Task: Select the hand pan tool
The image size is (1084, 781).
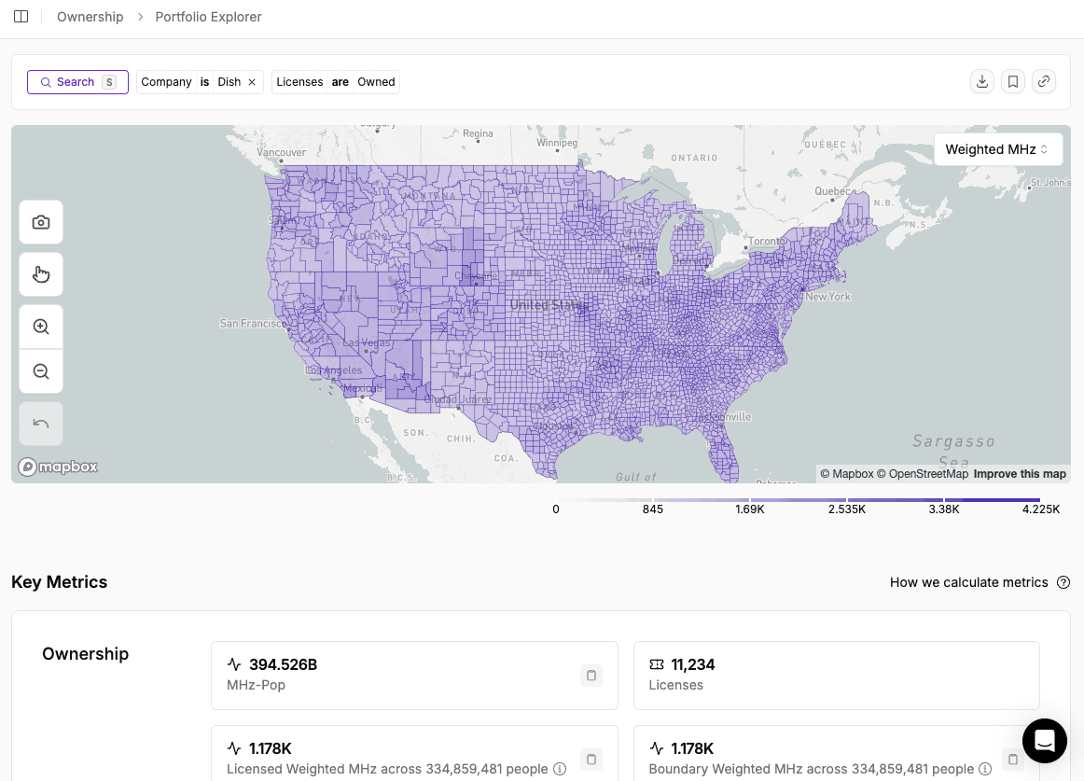Action: point(41,274)
